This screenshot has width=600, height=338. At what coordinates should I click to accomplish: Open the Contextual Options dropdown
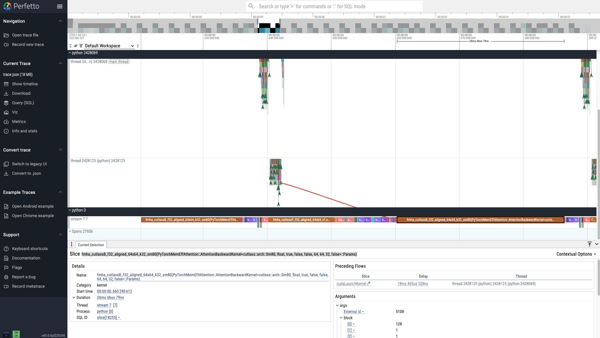point(576,254)
